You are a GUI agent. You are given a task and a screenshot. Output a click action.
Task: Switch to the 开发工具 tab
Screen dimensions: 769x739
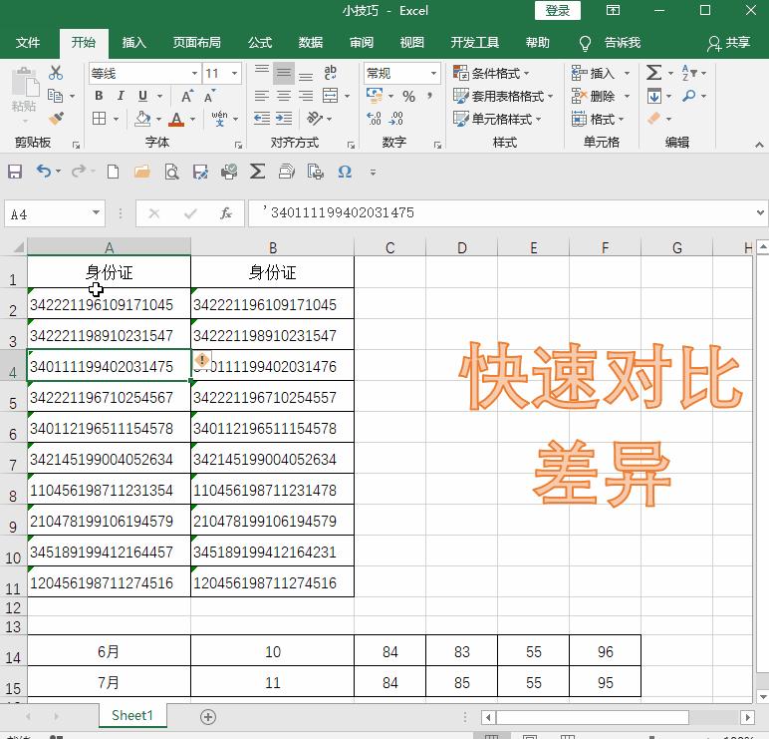[x=475, y=43]
